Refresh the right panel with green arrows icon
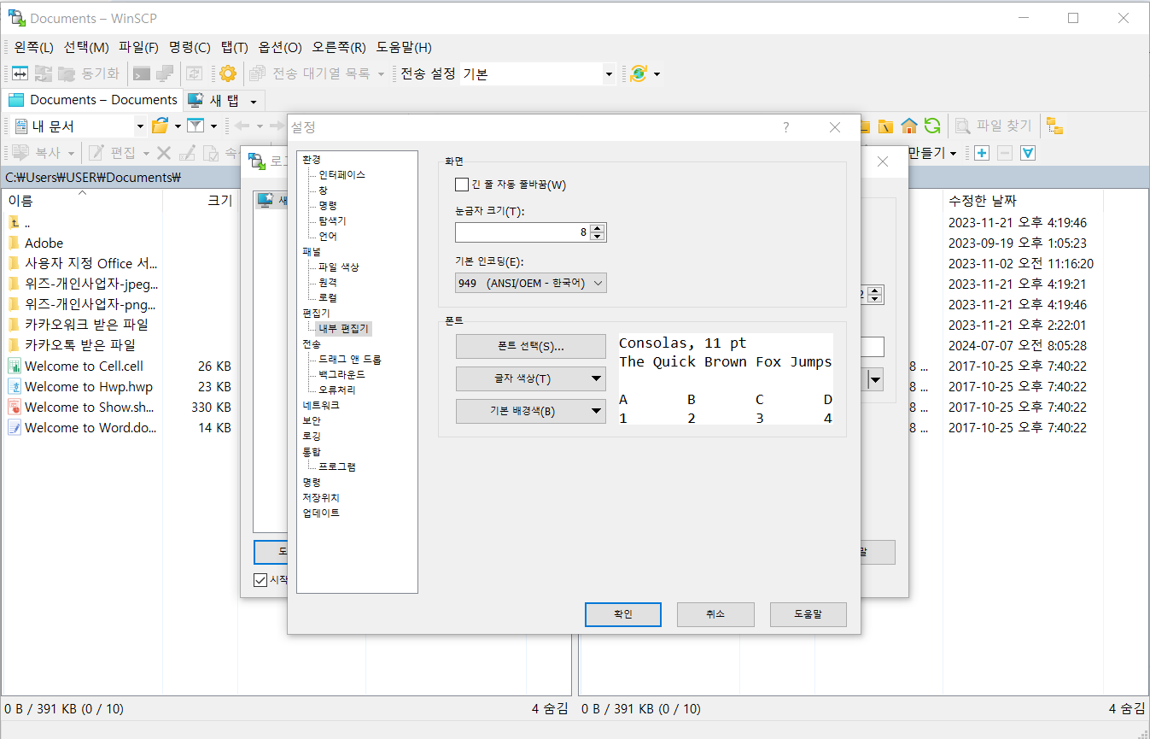This screenshot has width=1150, height=739. point(932,126)
